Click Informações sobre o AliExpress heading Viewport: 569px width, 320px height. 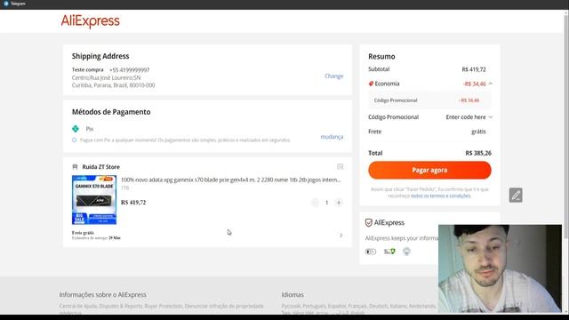103,295
